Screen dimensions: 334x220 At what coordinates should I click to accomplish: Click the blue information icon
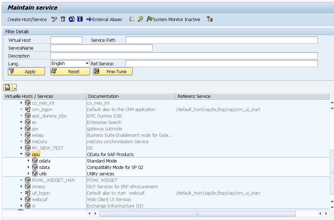(80, 19)
